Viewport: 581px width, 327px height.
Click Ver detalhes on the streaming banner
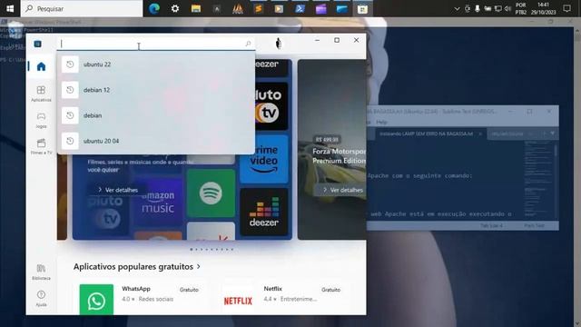click(118, 190)
